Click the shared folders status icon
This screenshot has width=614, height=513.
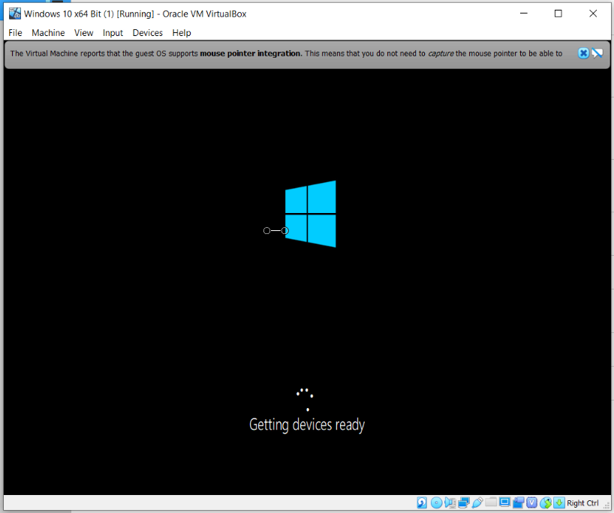click(491, 501)
